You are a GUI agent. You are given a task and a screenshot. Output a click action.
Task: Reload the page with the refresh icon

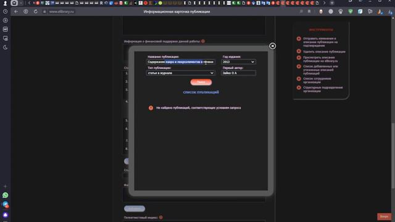tap(36, 12)
